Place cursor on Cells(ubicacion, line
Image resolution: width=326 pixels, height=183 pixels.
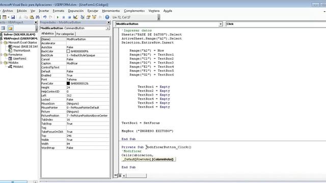[x=138, y=155]
